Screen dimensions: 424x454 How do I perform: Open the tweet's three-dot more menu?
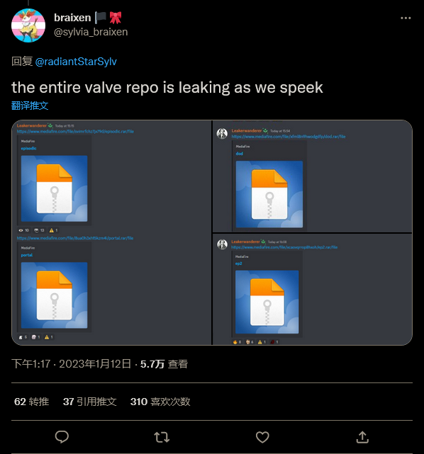point(406,18)
